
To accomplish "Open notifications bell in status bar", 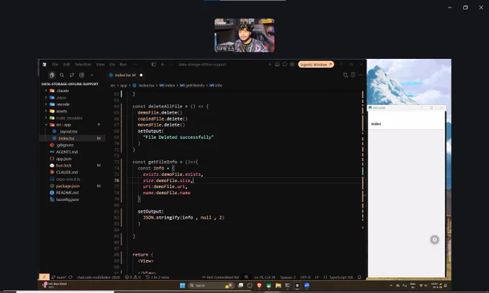I will pyautogui.click(x=360, y=277).
